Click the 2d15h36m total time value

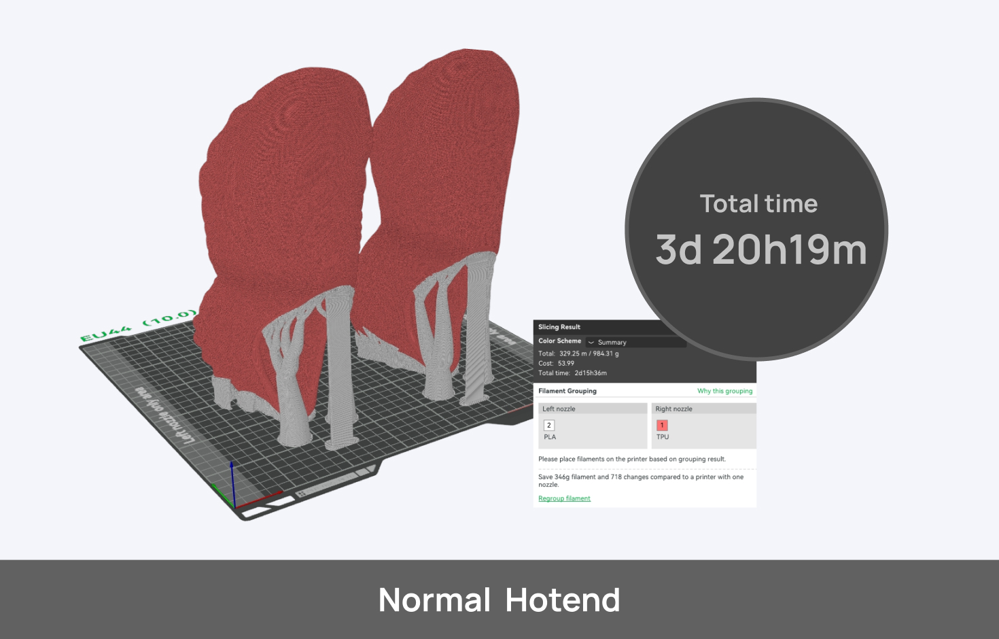click(x=590, y=373)
